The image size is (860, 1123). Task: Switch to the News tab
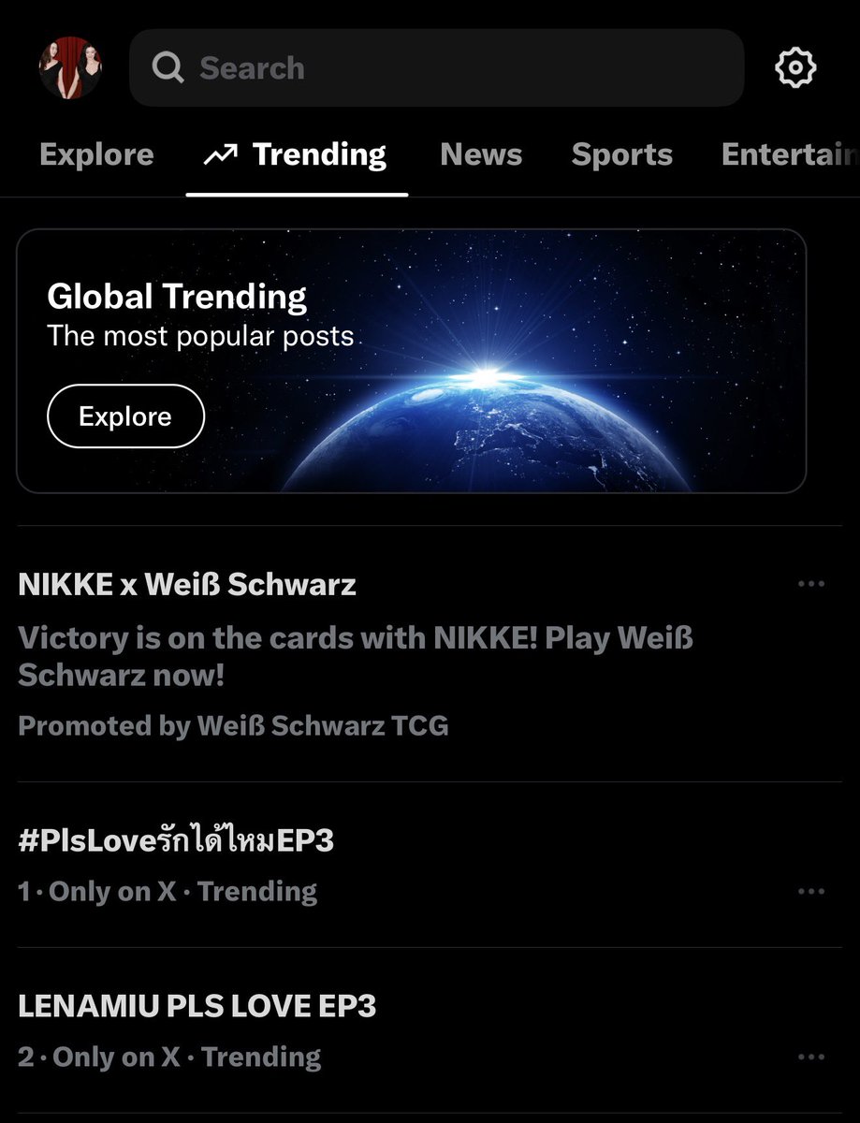[481, 154]
